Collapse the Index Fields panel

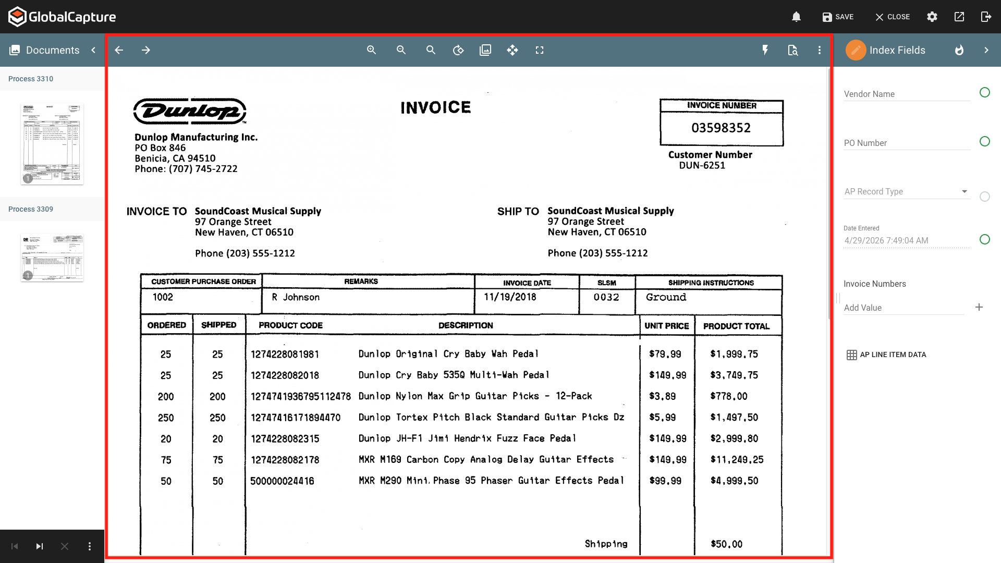[986, 50]
